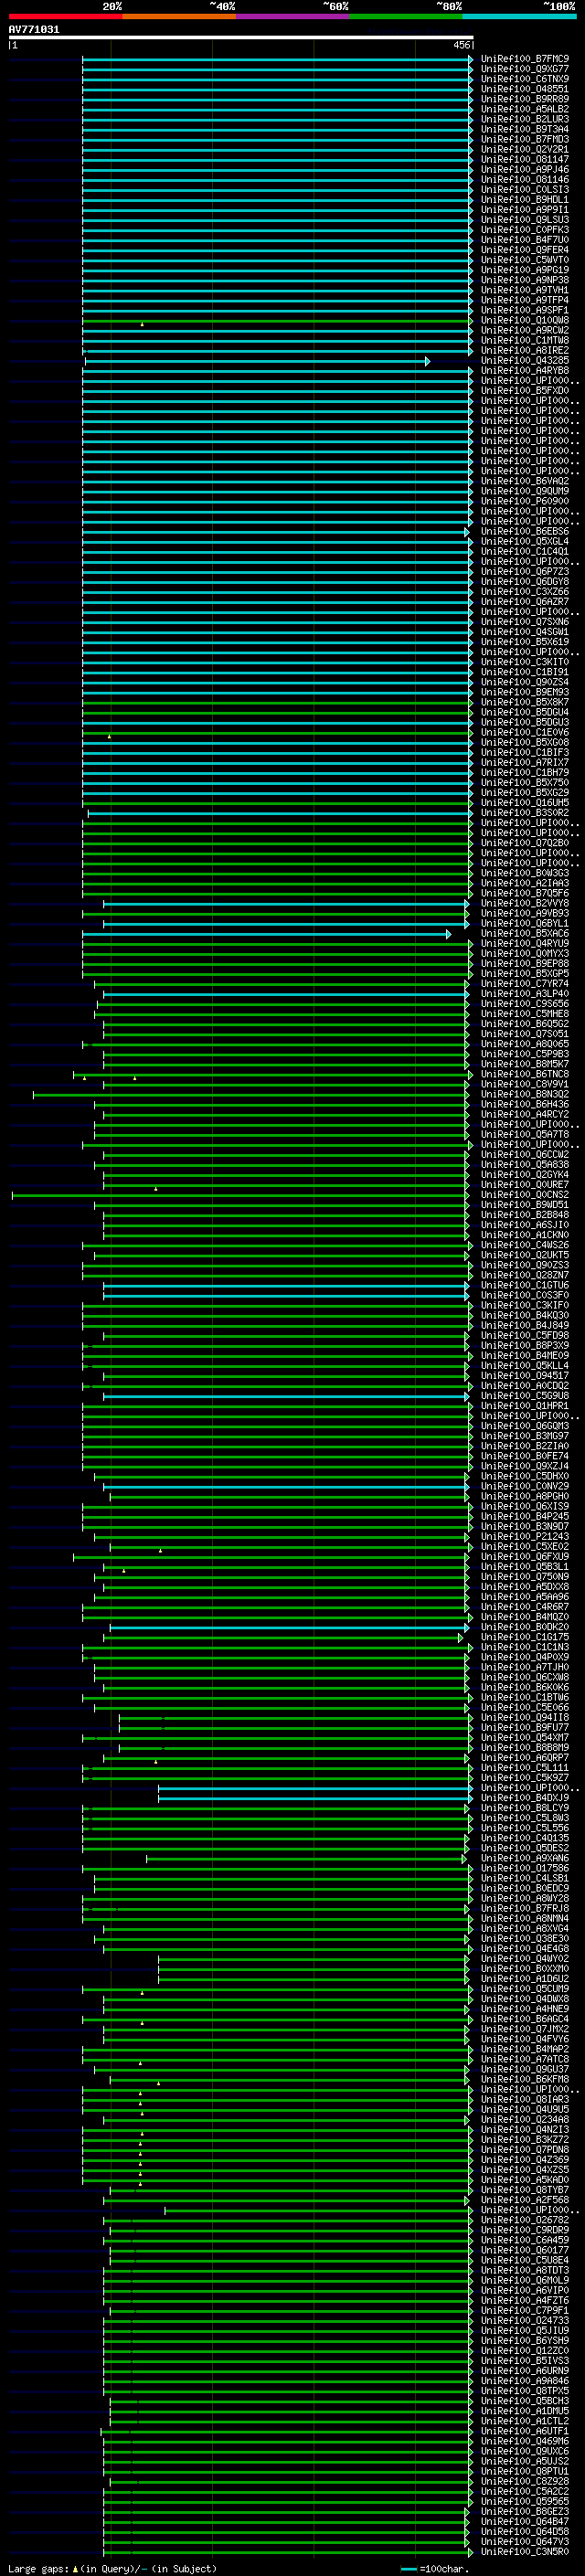The image size is (585, 2576).
Task: Click the UniRef100_Q5XGL4 label
Action: pos(525,541)
